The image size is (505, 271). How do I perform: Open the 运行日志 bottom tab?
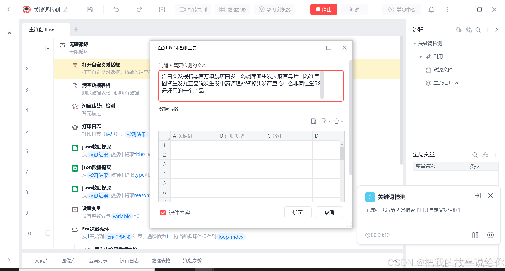tap(129, 260)
